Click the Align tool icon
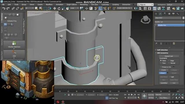The width and height of the screenshot is (185, 104). pyautogui.click(x=140, y=8)
